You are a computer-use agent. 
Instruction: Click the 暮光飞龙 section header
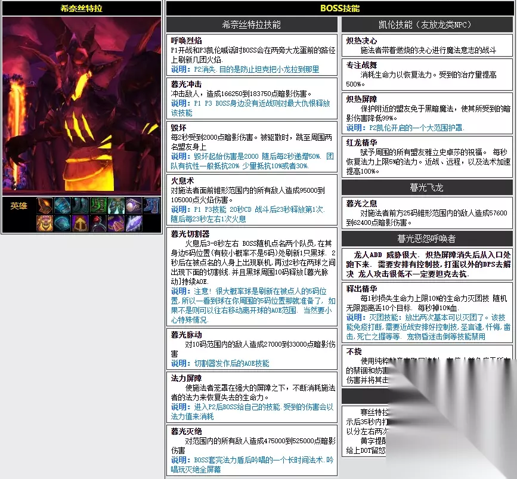(x=427, y=187)
